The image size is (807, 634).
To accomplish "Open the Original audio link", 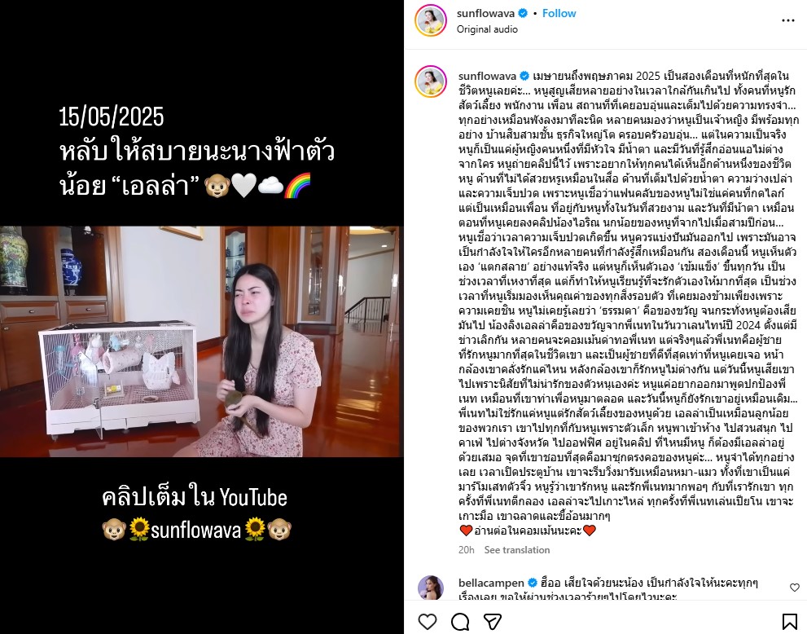I will point(487,29).
